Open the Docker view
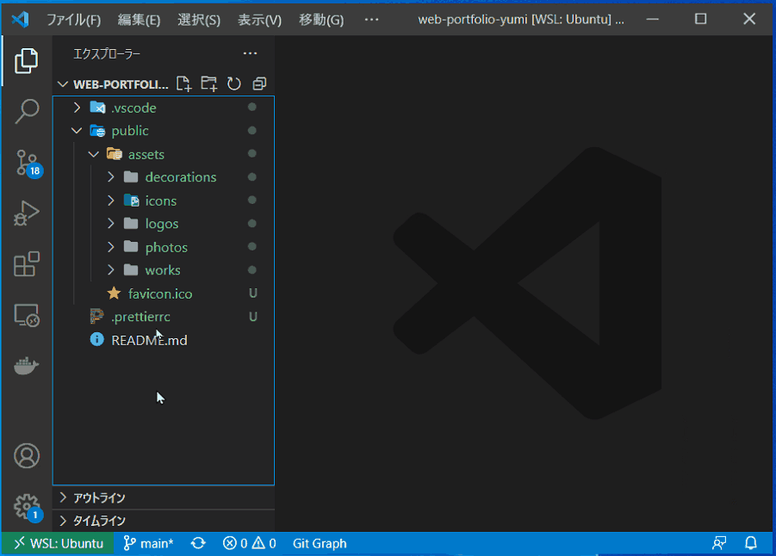This screenshot has width=776, height=556. tap(26, 366)
